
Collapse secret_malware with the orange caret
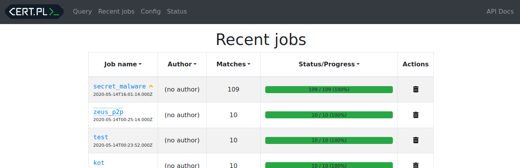point(151,86)
